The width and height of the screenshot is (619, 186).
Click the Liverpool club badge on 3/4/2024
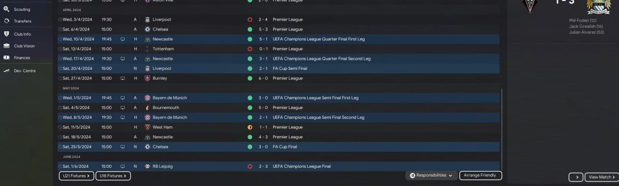147,20
